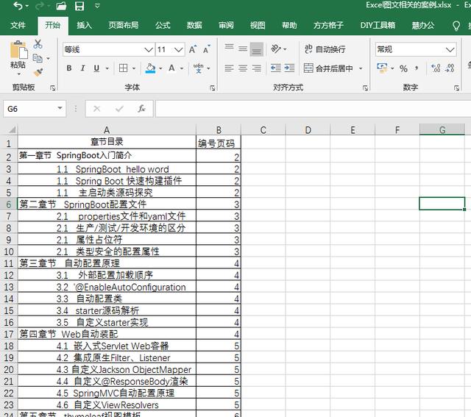Image resolution: width=471 pixels, height=417 pixels.
Task: Toggle Bold formatting
Action: 69,68
